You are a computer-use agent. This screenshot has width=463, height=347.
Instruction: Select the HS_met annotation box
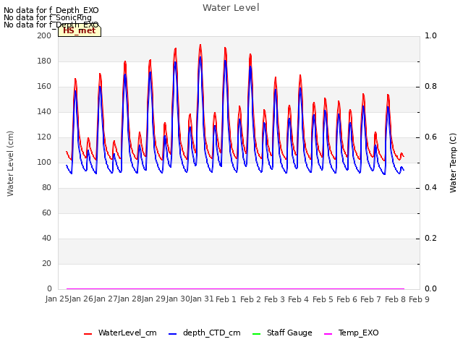click(80, 30)
